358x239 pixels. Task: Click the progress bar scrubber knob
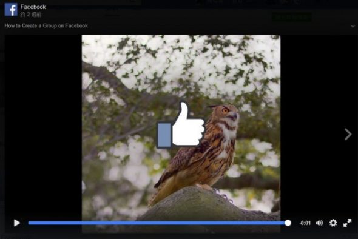[x=288, y=223]
